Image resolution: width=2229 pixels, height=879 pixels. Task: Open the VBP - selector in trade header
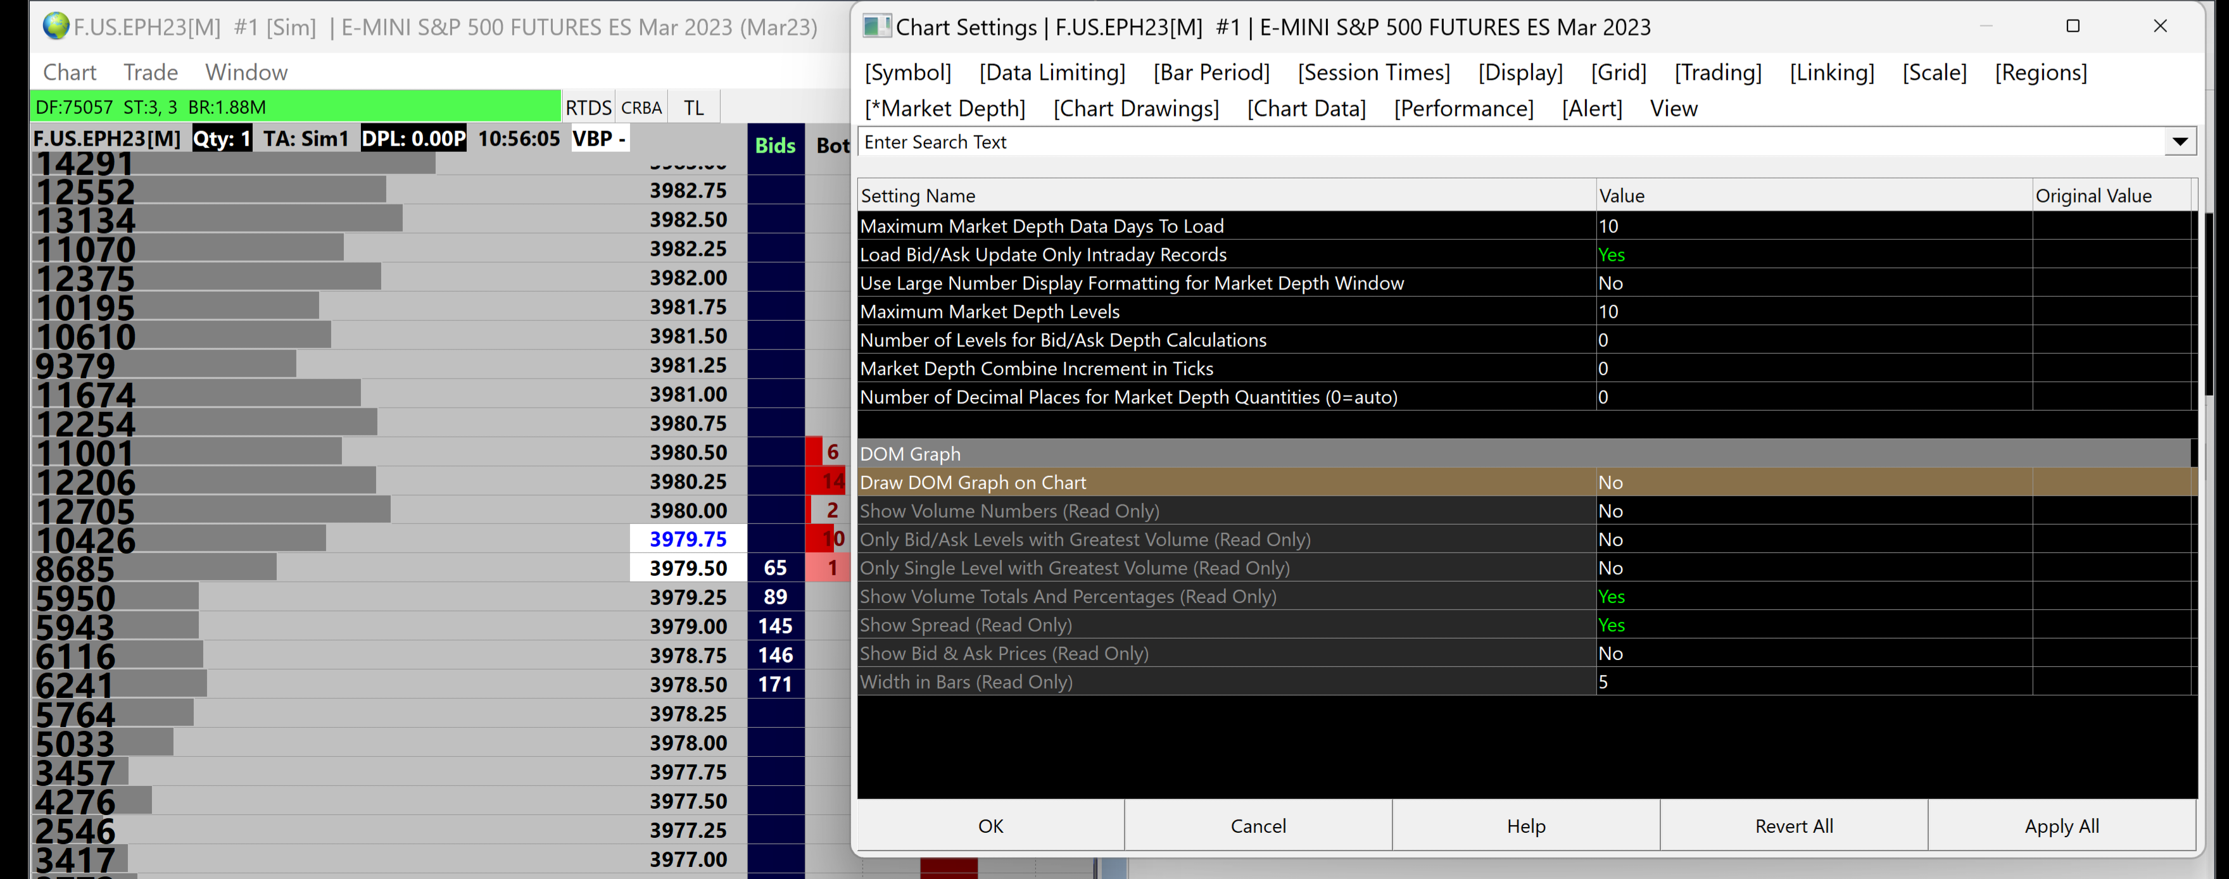click(599, 139)
